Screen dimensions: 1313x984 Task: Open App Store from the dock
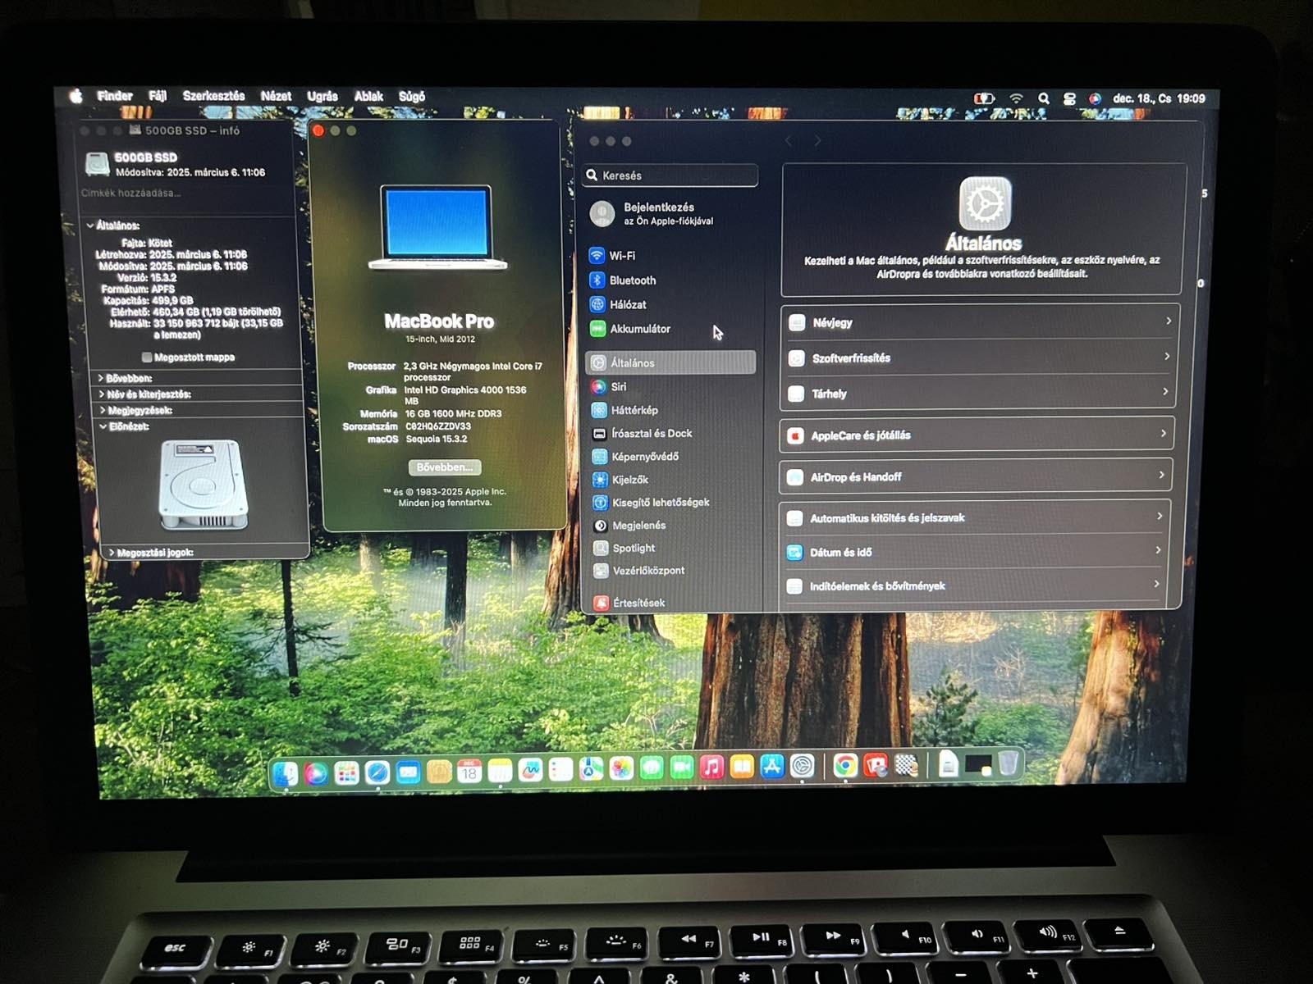(772, 766)
